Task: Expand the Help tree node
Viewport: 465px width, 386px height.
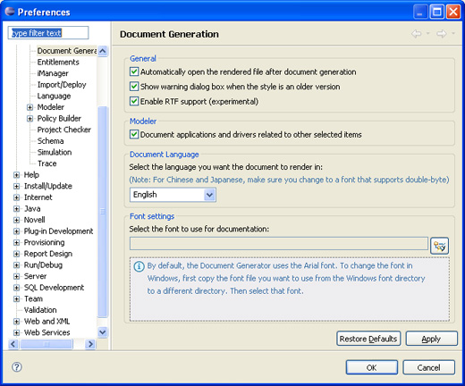Action: pyautogui.click(x=17, y=175)
